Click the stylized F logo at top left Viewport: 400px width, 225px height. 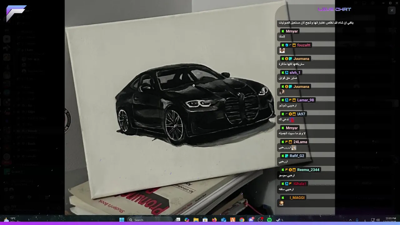coord(16,13)
